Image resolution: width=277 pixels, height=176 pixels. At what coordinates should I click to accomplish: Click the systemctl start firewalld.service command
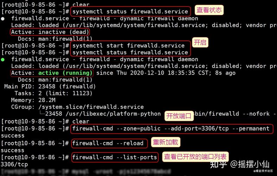129,46
